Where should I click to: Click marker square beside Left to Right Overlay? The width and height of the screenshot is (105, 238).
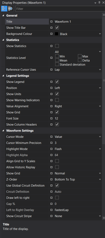point(51,210)
